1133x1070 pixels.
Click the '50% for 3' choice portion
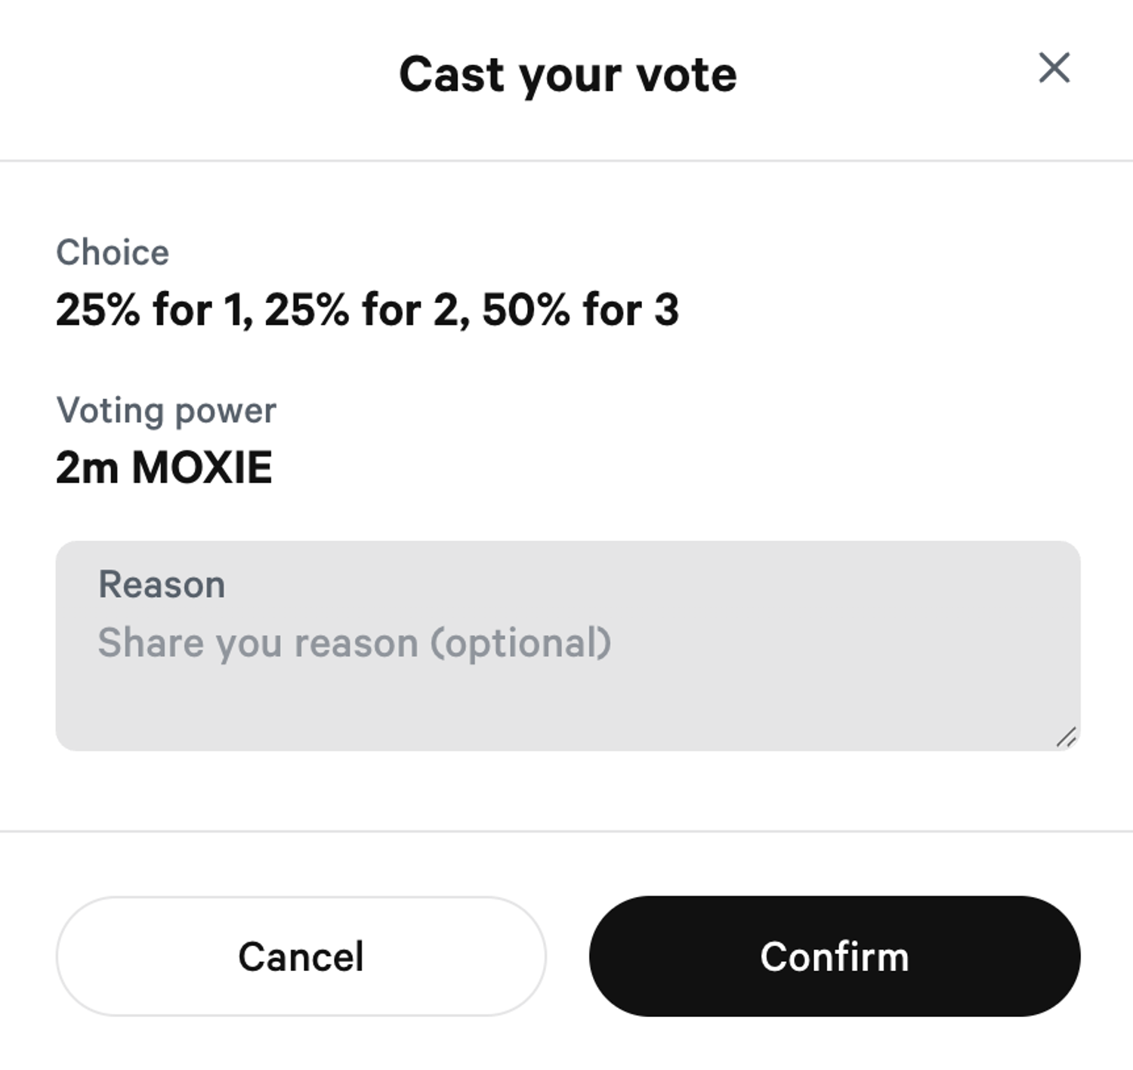[x=580, y=310]
